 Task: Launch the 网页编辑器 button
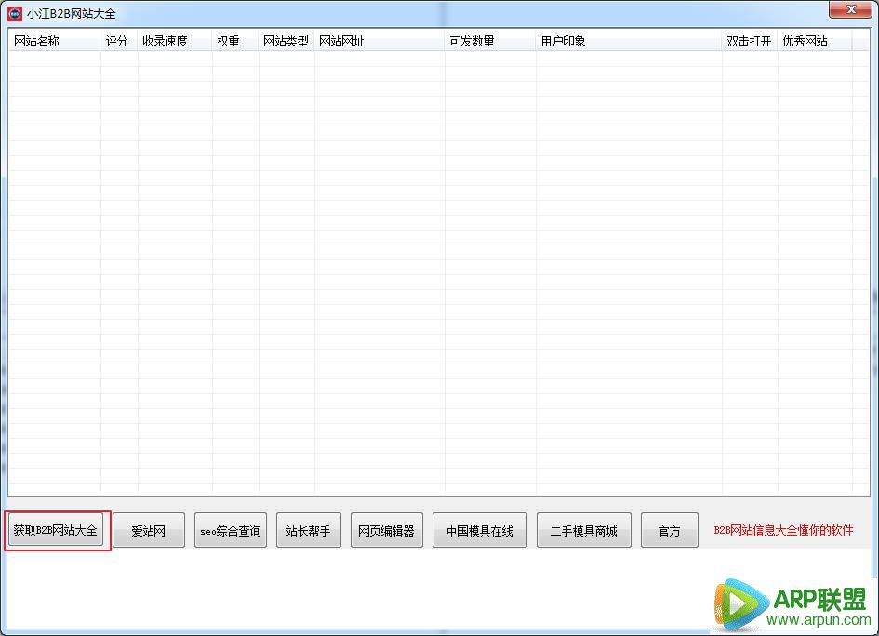pos(386,531)
